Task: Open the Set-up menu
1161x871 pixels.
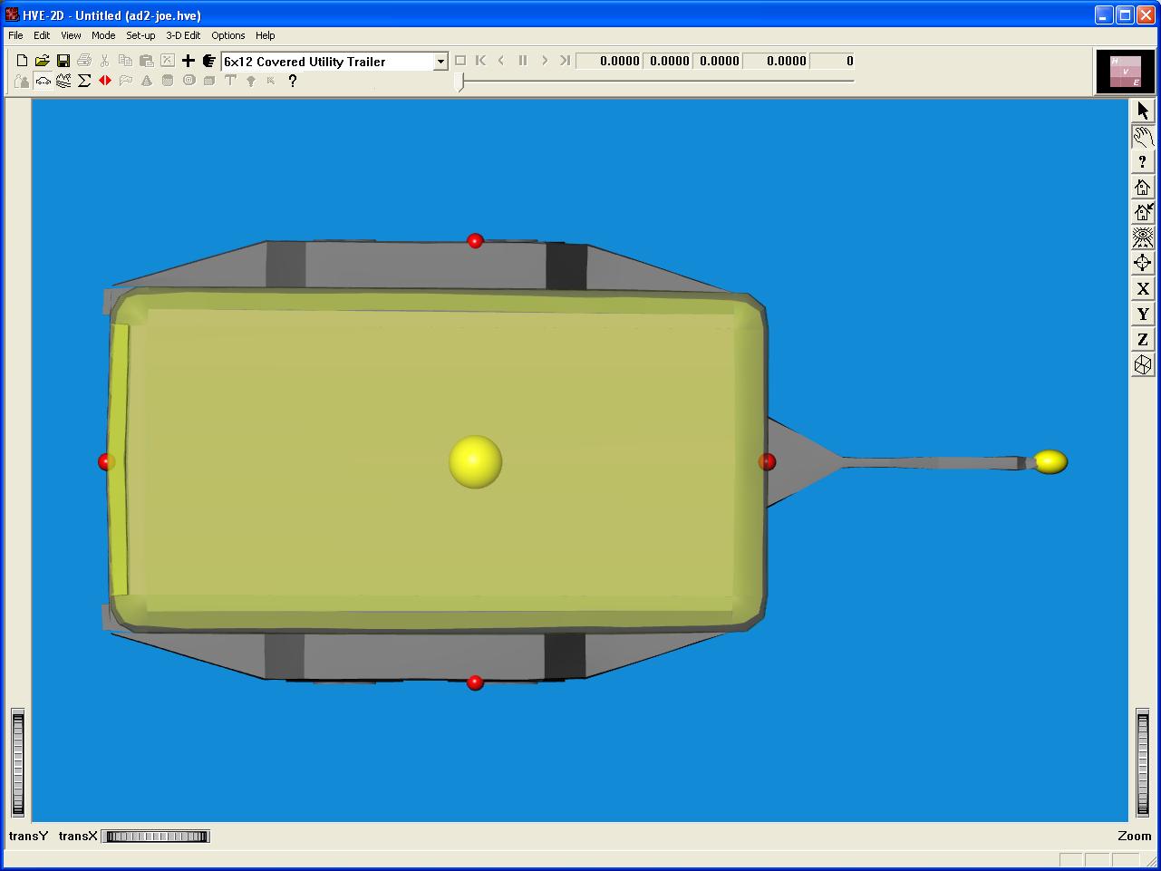Action: tap(140, 35)
